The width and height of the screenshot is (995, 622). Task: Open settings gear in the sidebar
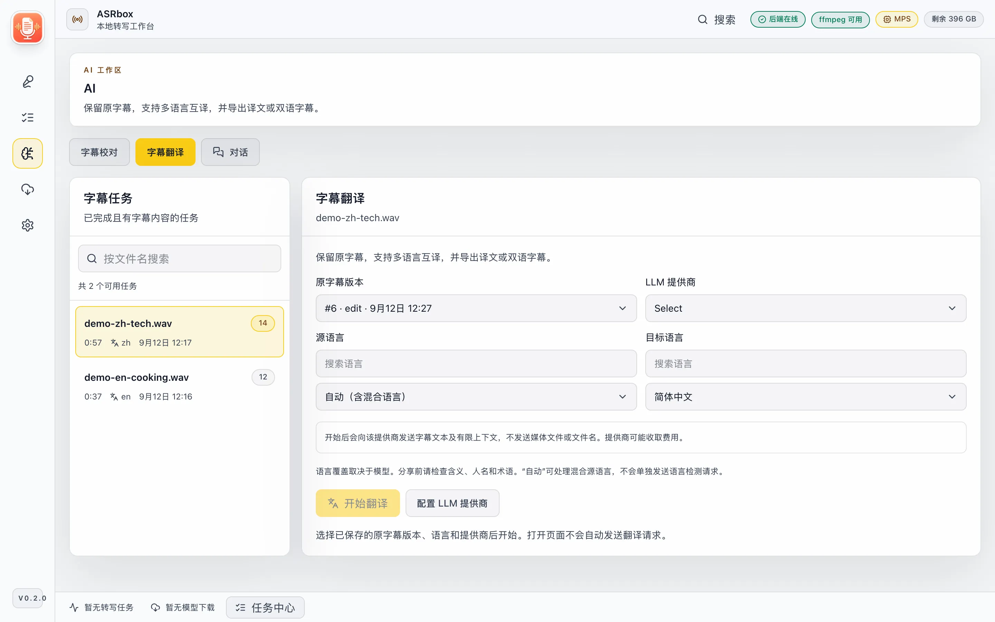coord(28,225)
